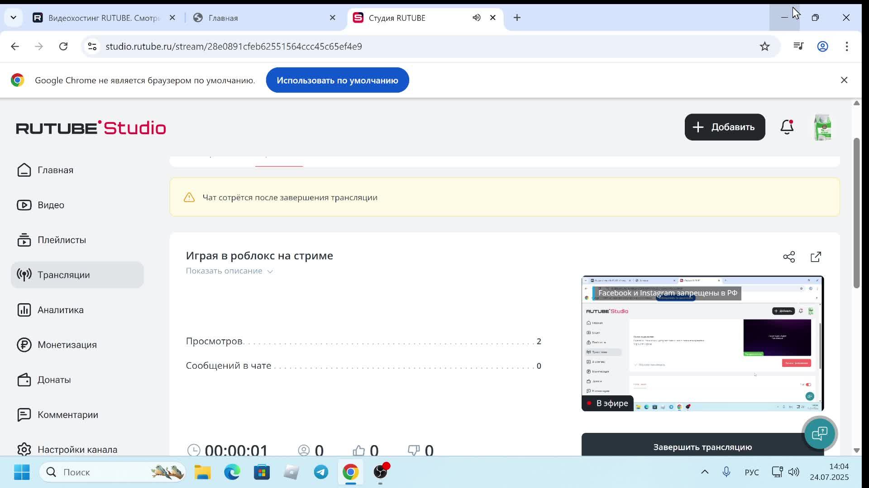The width and height of the screenshot is (869, 488).
Task: Click the page vertical scrollbar
Action: 856,212
